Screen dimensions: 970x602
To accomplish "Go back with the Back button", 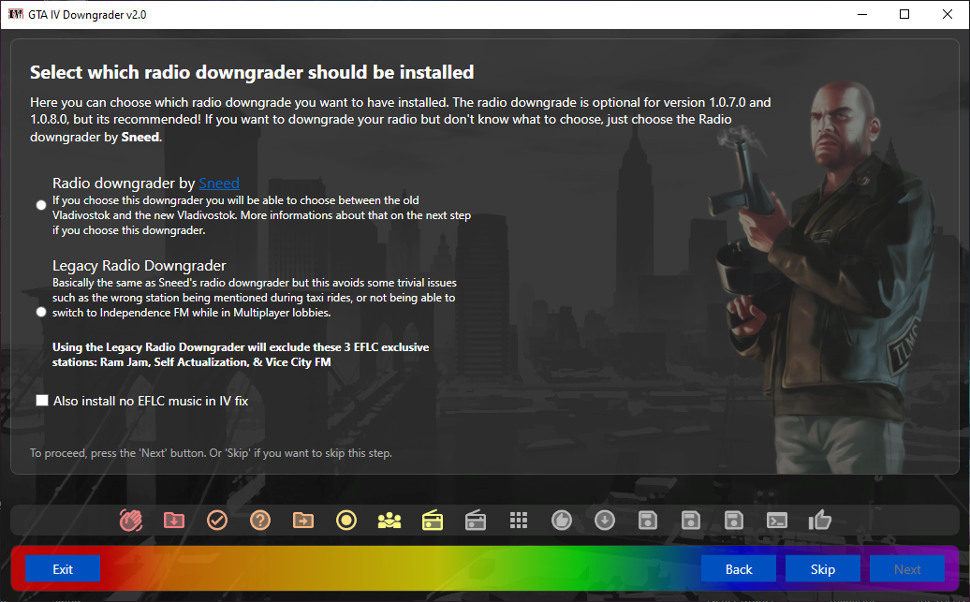I will click(x=739, y=569).
